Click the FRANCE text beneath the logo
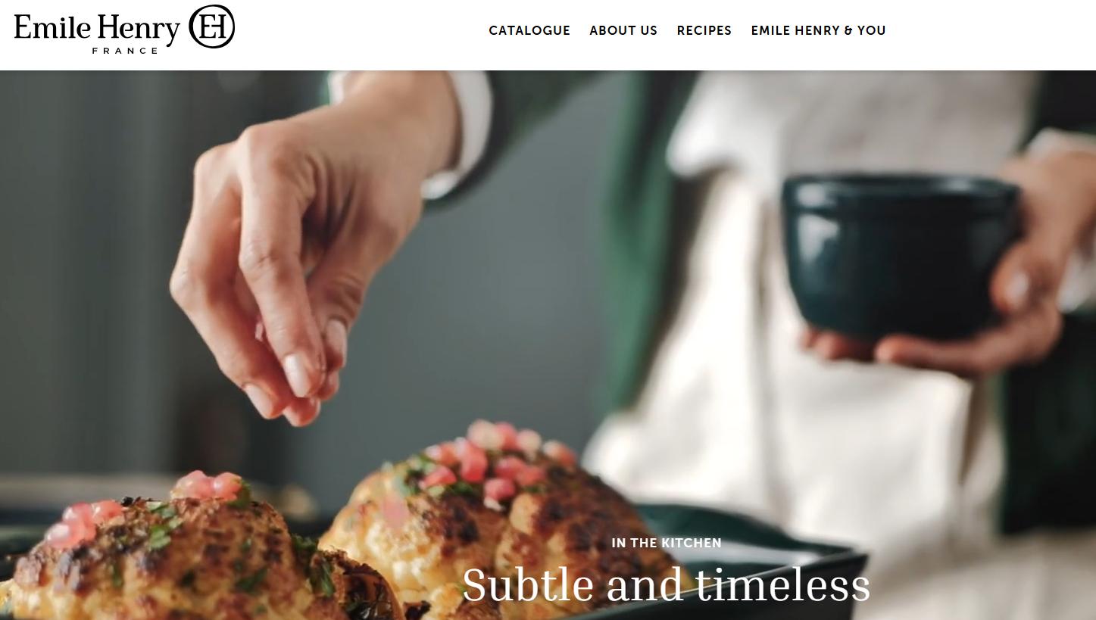 pyautogui.click(x=125, y=51)
